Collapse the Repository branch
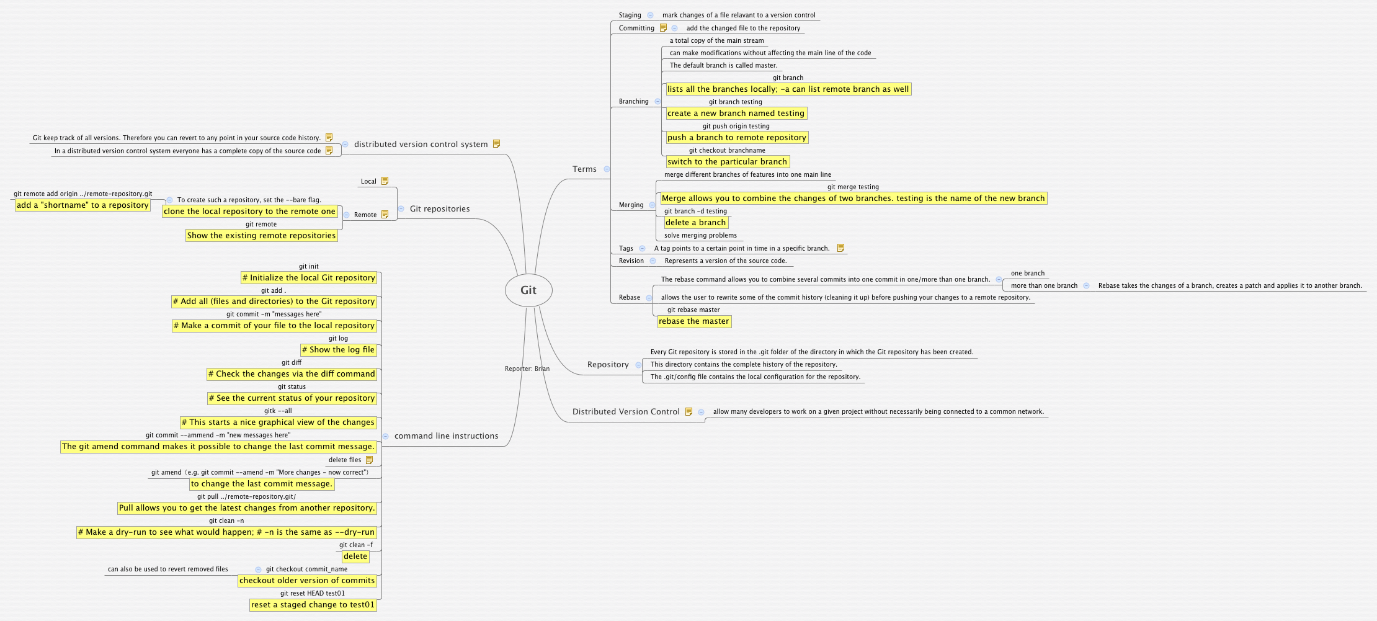 point(638,364)
